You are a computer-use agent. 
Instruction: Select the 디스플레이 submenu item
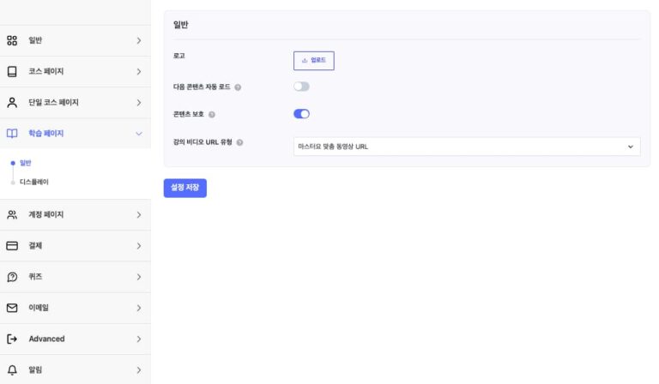point(34,182)
